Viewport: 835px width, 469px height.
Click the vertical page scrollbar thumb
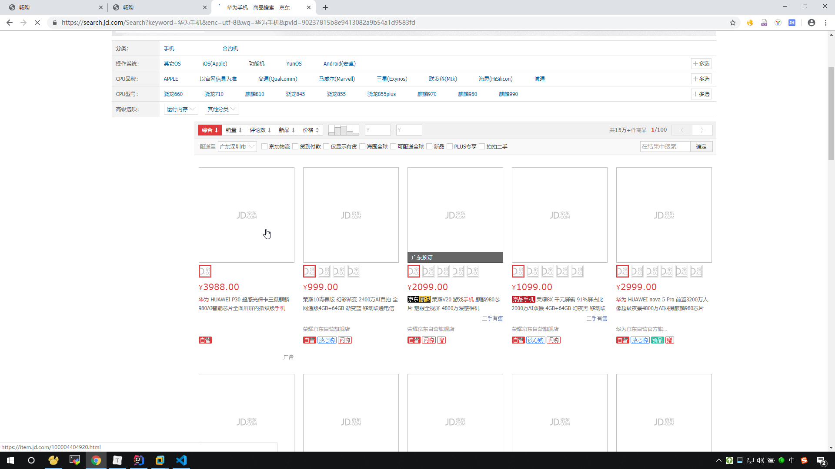coord(831,113)
